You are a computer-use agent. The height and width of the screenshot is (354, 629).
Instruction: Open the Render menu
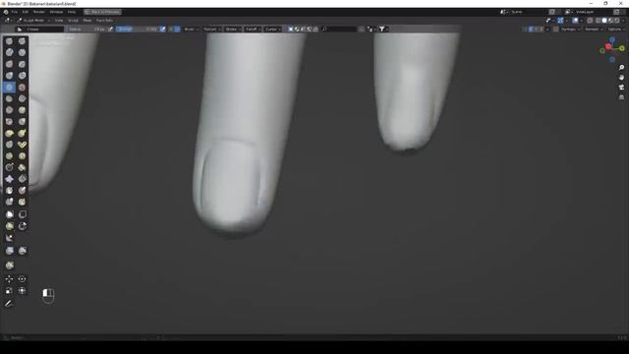39,12
